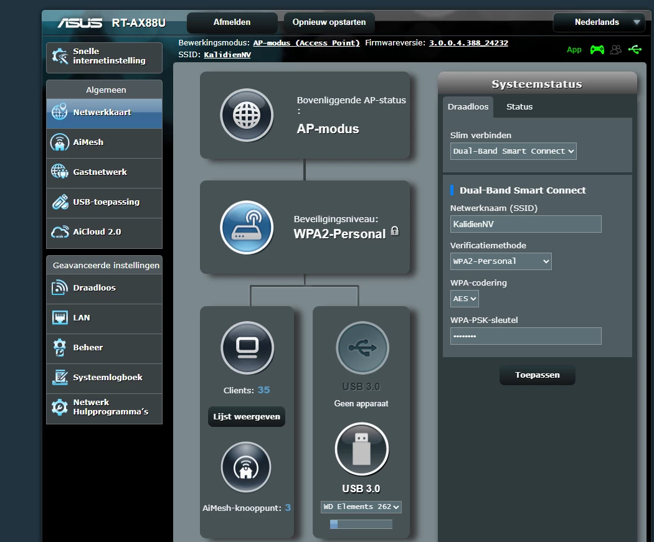The image size is (654, 542).
Task: Click the WPA2-Personal security level text
Action: (339, 234)
